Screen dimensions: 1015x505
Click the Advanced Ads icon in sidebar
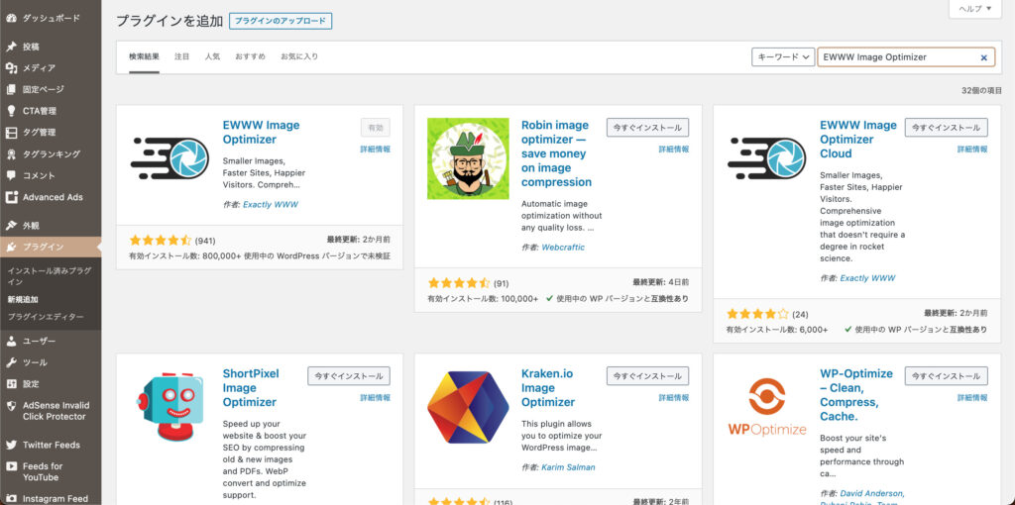point(10,197)
